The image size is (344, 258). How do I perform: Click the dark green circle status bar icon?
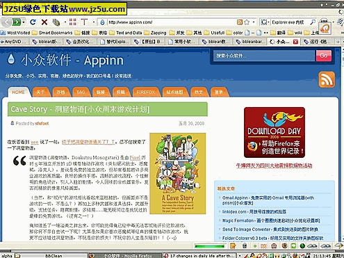click(x=302, y=246)
